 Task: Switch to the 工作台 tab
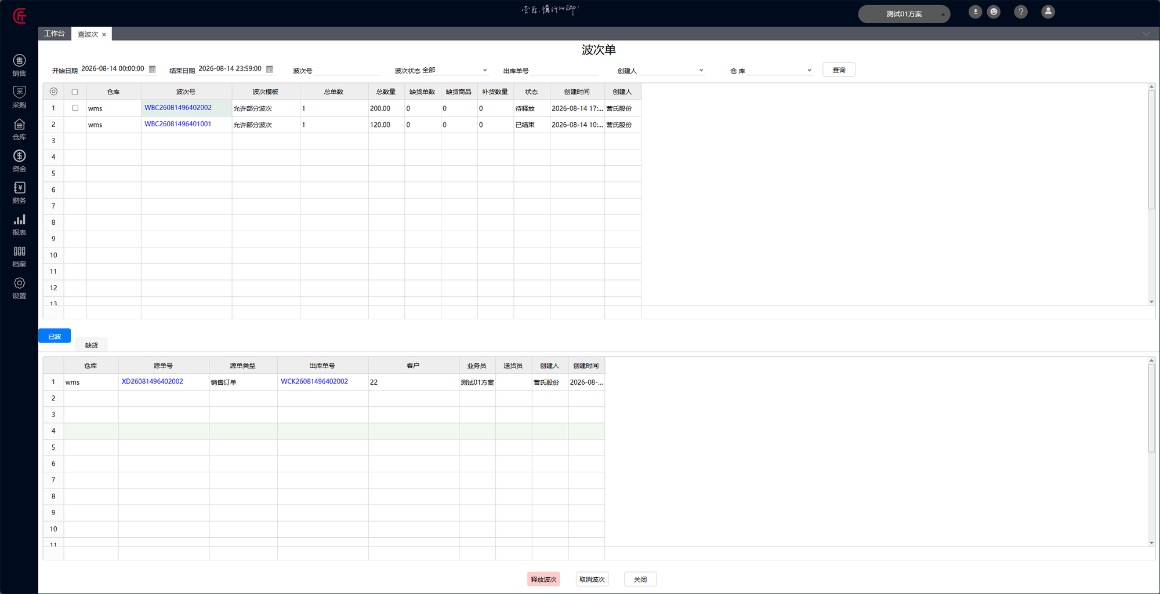[x=55, y=34]
